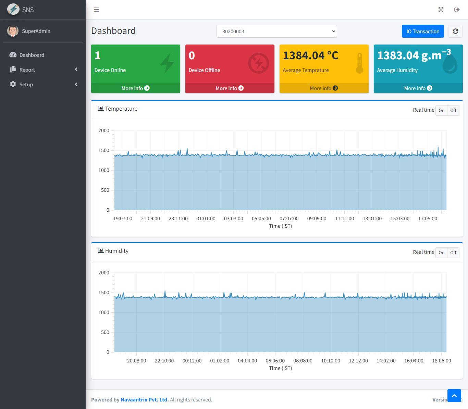The image size is (468, 409).
Task: Click the scroll-to-top arrow button
Action: (454, 396)
